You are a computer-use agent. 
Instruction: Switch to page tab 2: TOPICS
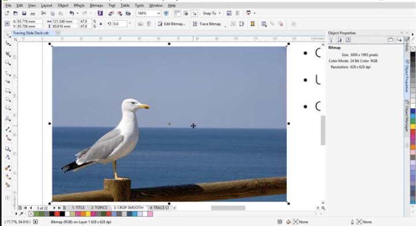pyautogui.click(x=99, y=208)
